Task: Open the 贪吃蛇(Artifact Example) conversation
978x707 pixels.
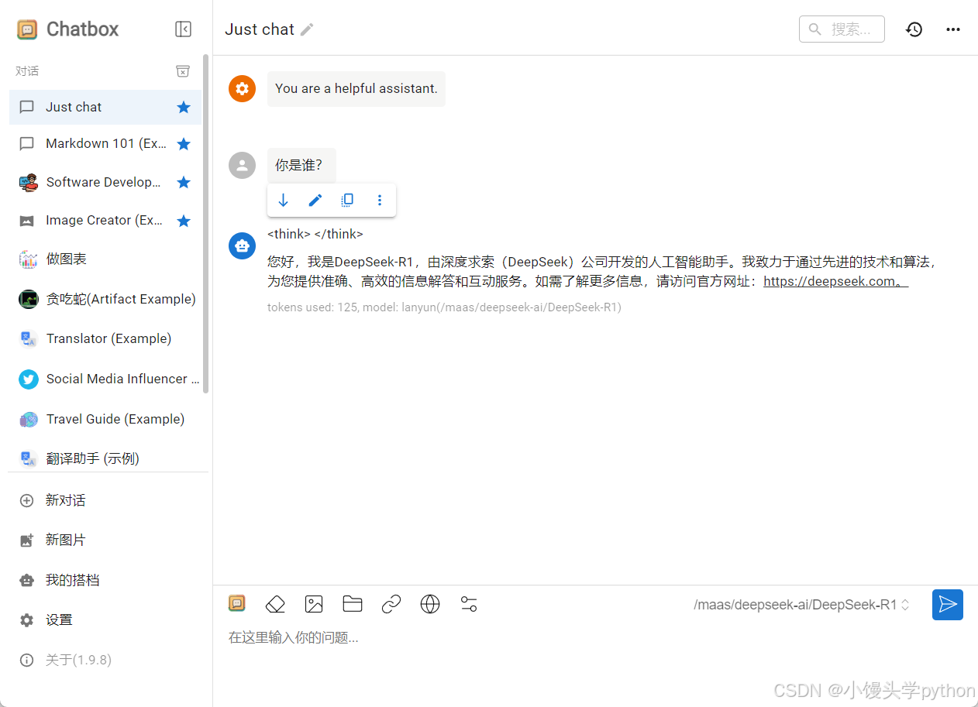Action: tap(105, 299)
